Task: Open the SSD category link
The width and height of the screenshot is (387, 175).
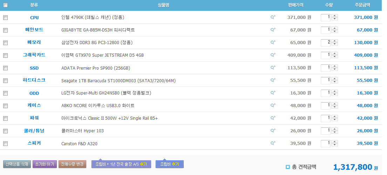Action: (x=34, y=68)
